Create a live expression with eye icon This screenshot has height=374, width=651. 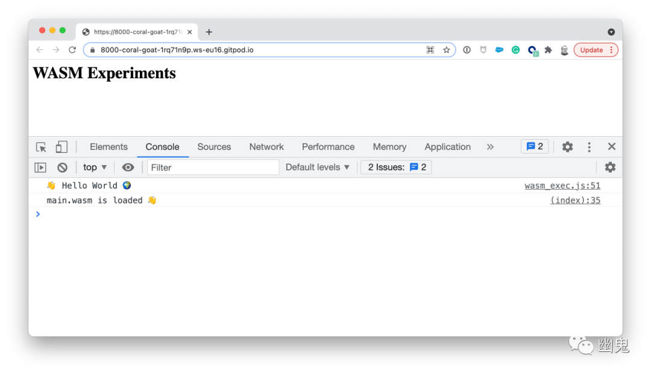click(128, 167)
